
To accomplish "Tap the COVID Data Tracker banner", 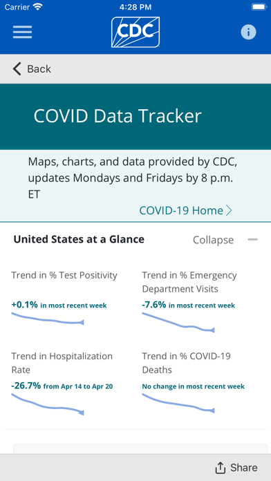I will click(x=135, y=117).
